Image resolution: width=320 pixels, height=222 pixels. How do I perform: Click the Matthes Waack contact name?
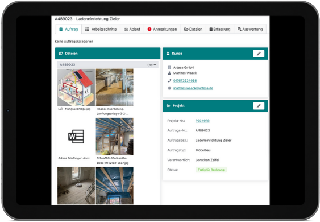[185, 73]
